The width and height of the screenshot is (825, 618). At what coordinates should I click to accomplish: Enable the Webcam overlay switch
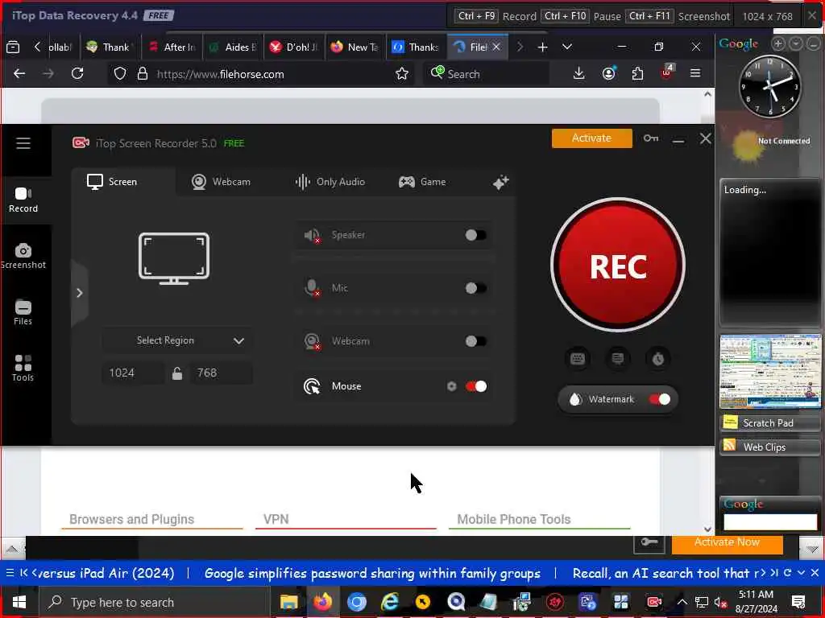point(475,341)
